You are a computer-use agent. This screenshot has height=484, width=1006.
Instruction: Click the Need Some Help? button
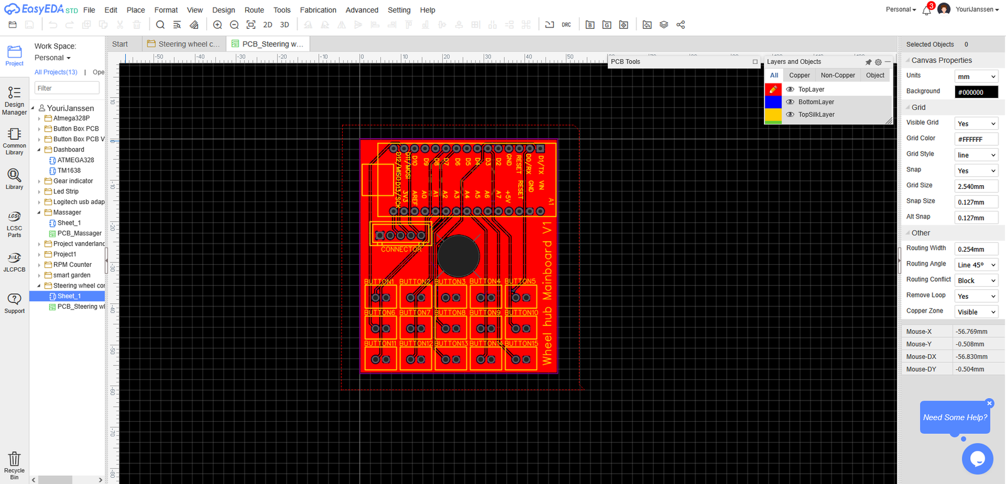[954, 417]
